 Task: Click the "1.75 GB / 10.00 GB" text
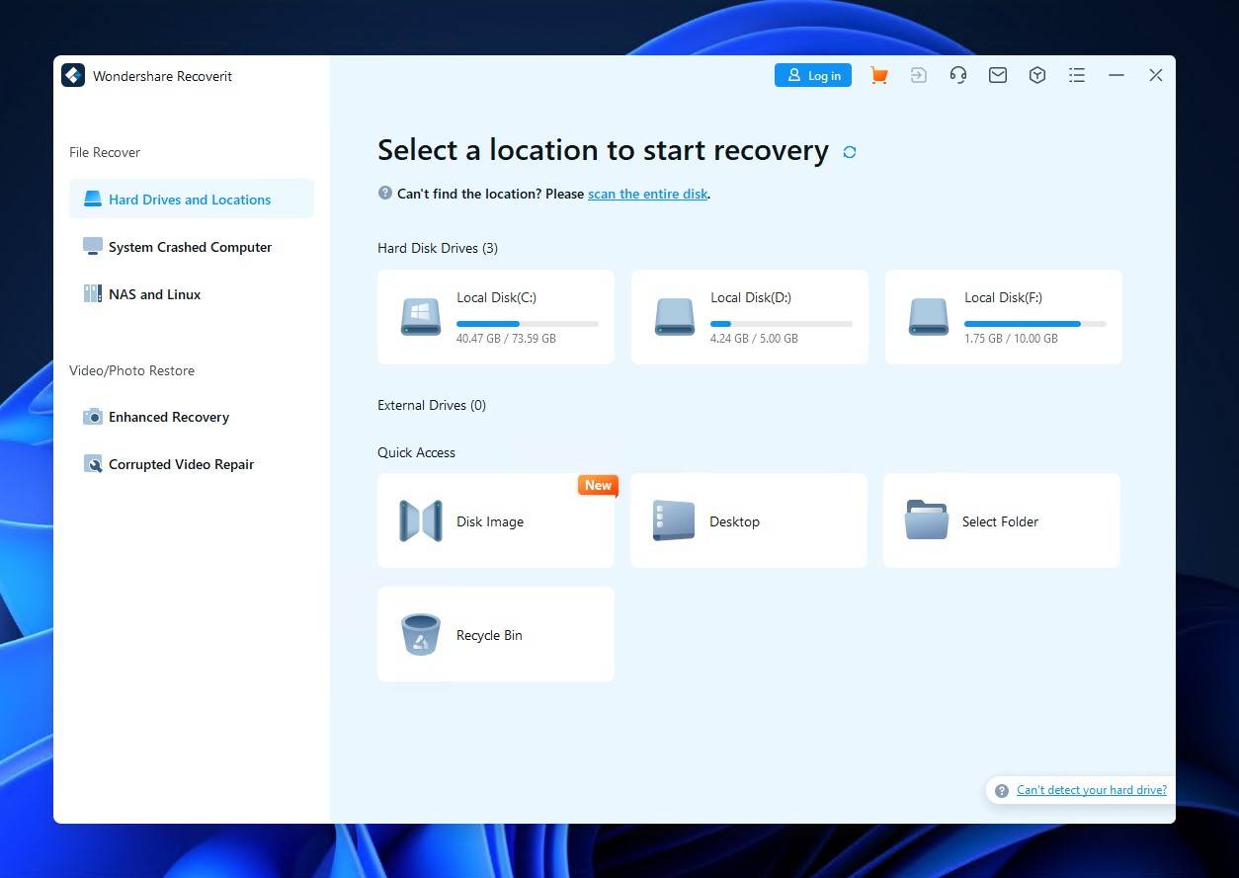pyautogui.click(x=1011, y=339)
